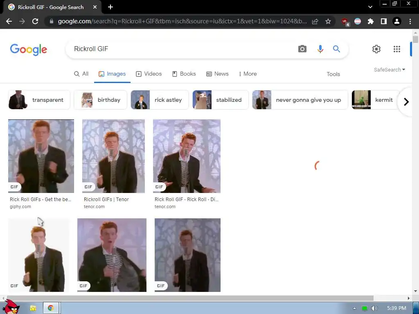The height and width of the screenshot is (314, 419).
Task: Start voice search with microphone icon
Action: point(320,49)
